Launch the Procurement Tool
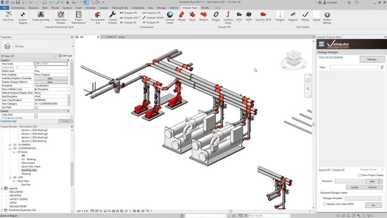 [x=98, y=18]
